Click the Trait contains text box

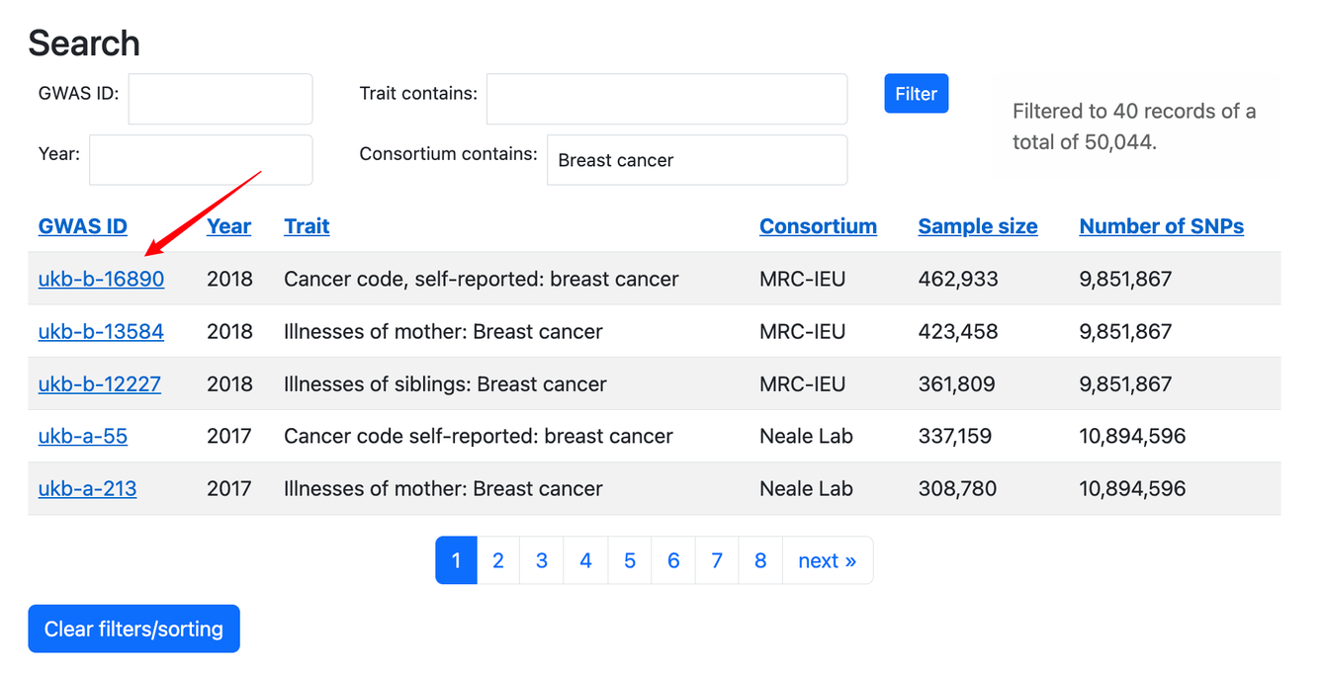pos(666,99)
